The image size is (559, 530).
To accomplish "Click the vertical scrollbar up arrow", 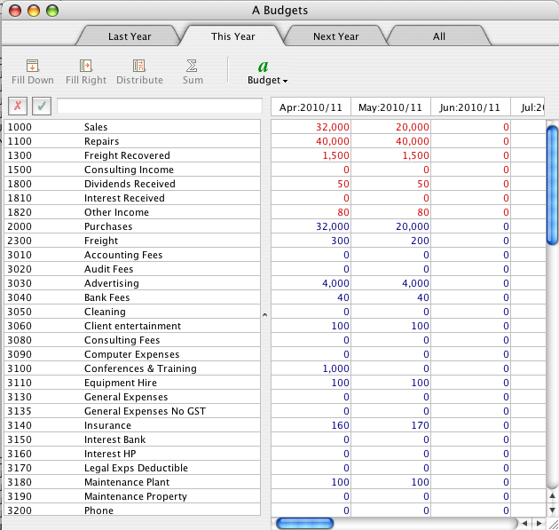I will [552, 495].
